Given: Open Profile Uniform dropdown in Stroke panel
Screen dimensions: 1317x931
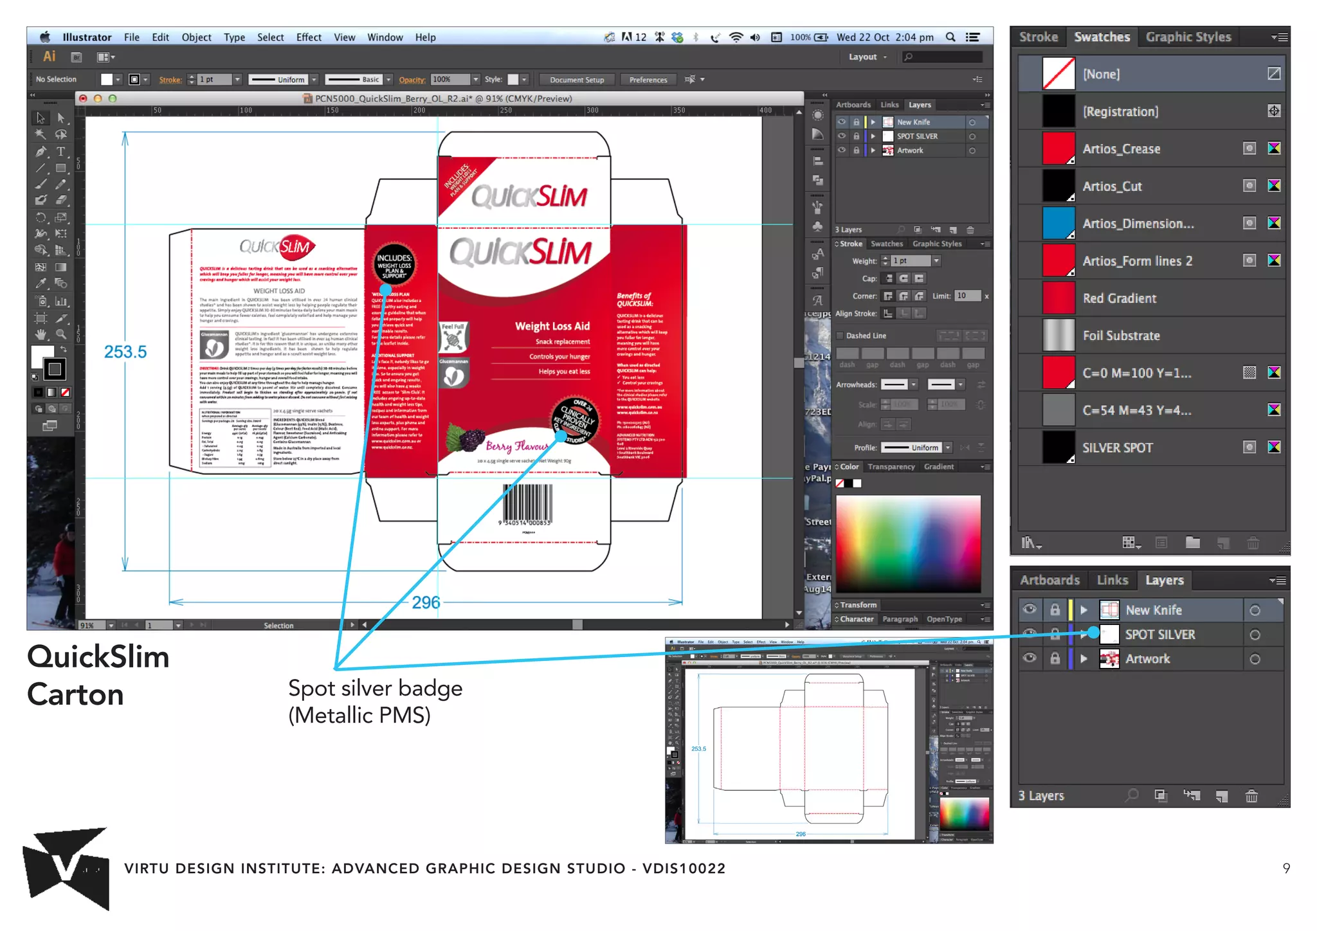Looking at the screenshot, I should tap(948, 447).
